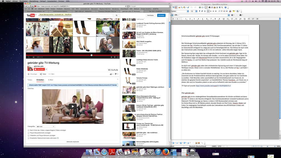Open the YouTube logo home link
281x158 pixels.
31,15
